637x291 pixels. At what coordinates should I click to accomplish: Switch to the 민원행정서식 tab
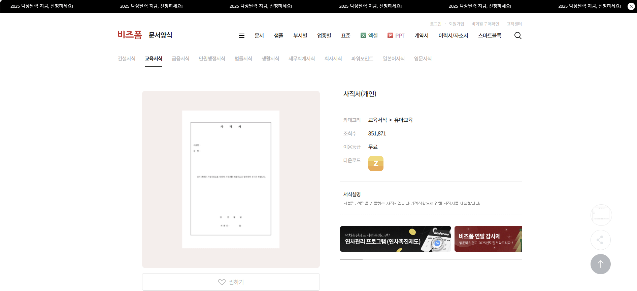(x=212, y=58)
